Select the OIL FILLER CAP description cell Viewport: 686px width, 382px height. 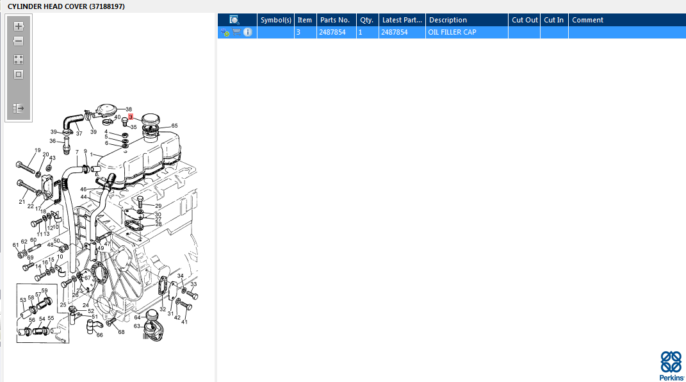467,33
